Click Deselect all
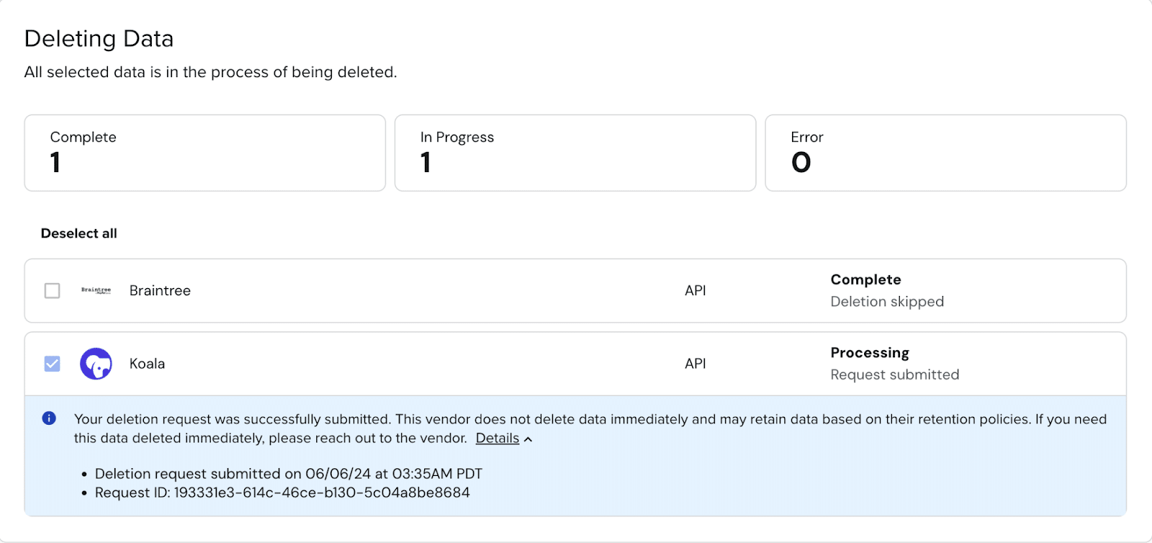Viewport: 1152px width, 543px height. [78, 233]
